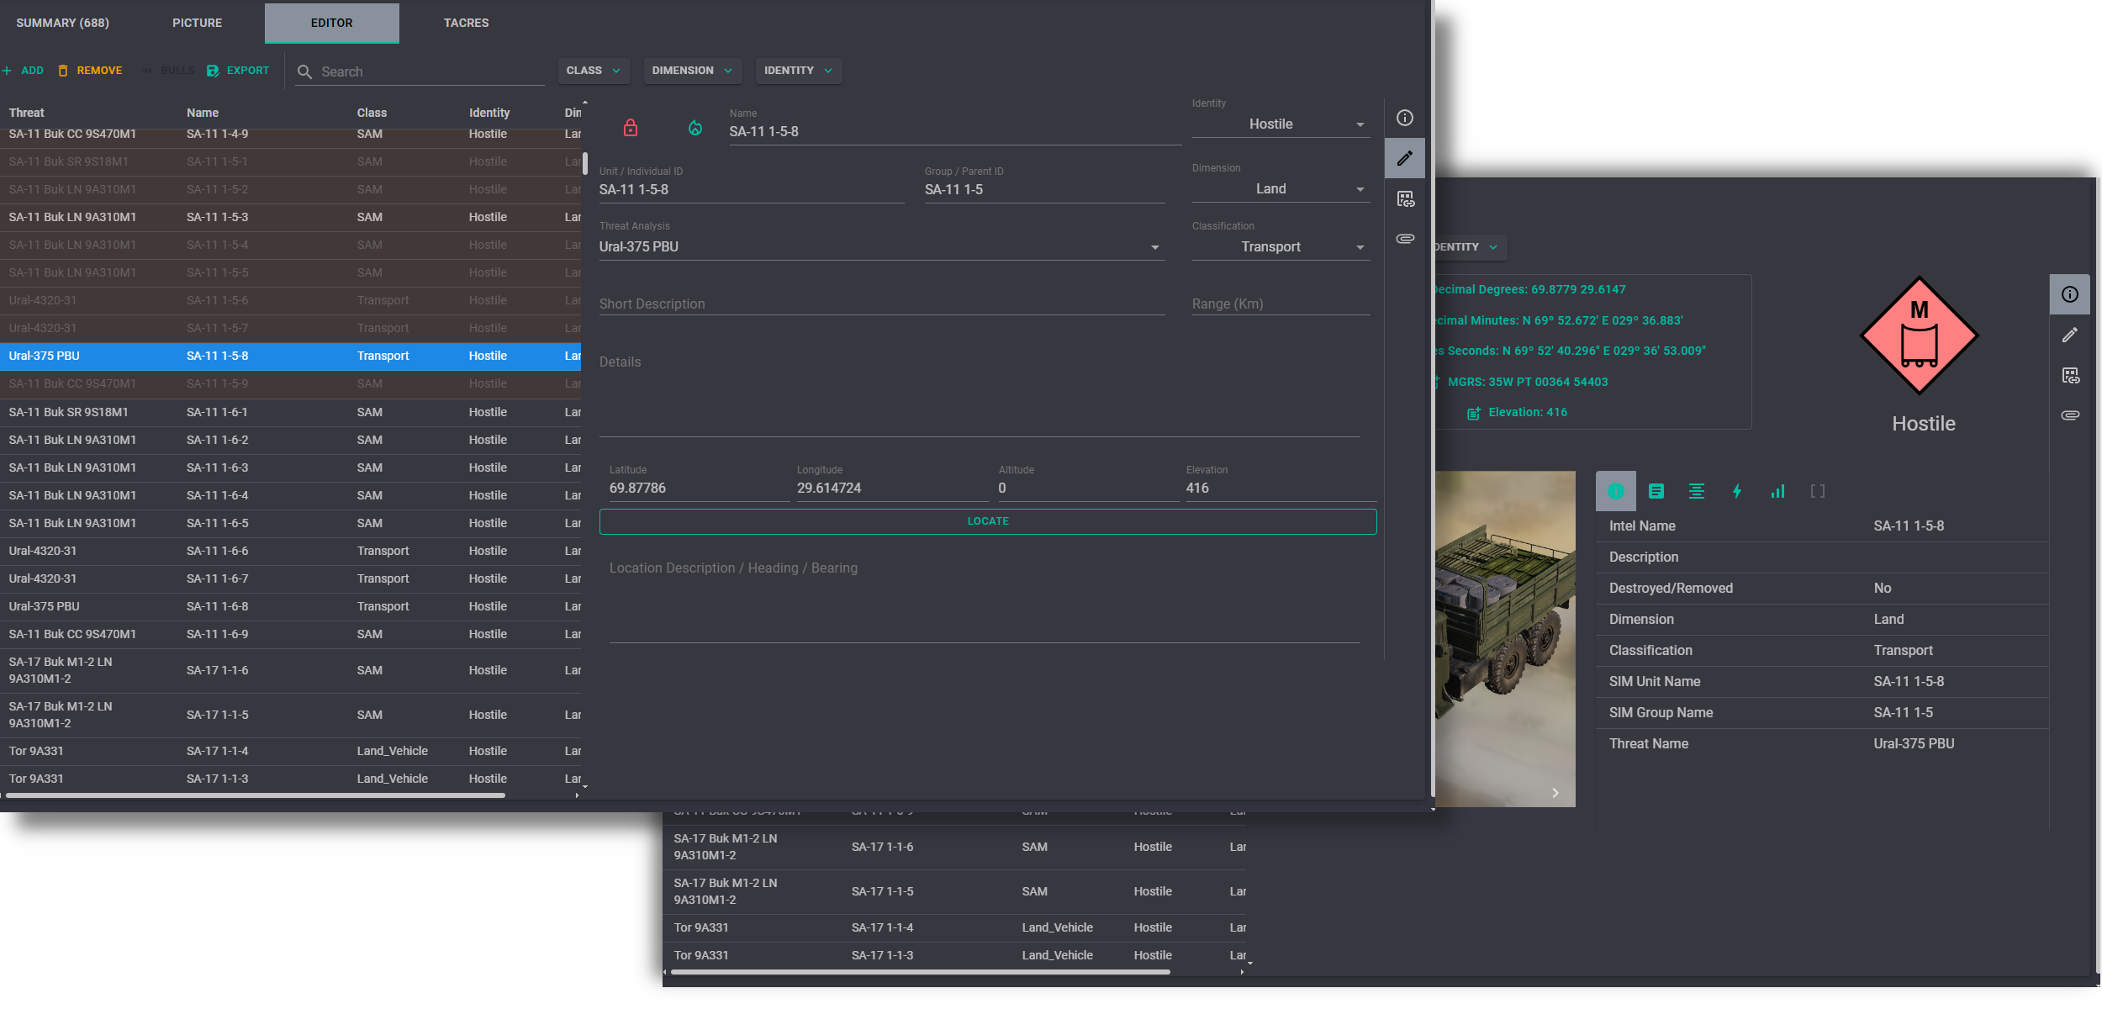Open the document notes icon beside the info tab
This screenshot has width=2102, height=1009.
pos(1656,491)
